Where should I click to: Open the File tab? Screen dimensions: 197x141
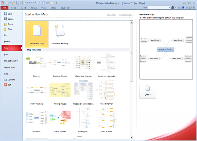(x=5, y=8)
